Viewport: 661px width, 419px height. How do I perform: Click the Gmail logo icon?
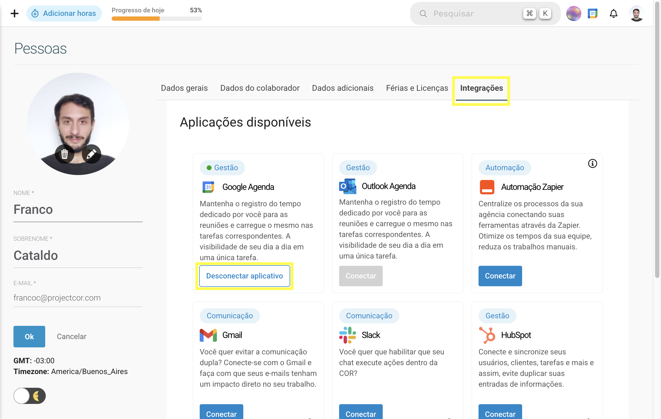tap(208, 335)
